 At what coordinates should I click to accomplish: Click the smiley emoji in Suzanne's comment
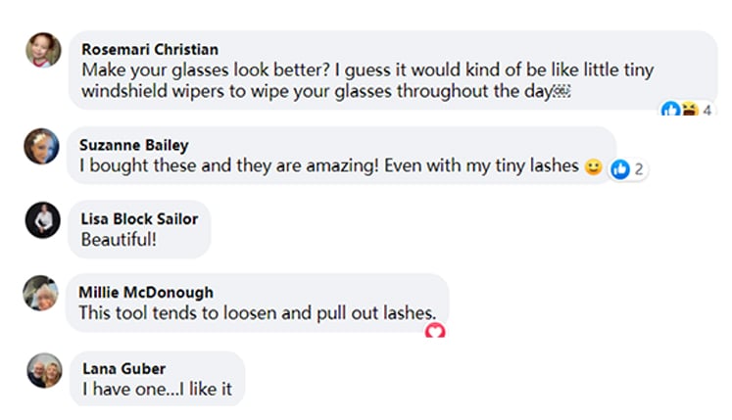(x=593, y=167)
